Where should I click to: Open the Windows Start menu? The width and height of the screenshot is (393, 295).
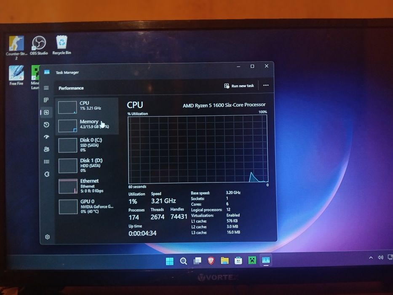(x=170, y=261)
